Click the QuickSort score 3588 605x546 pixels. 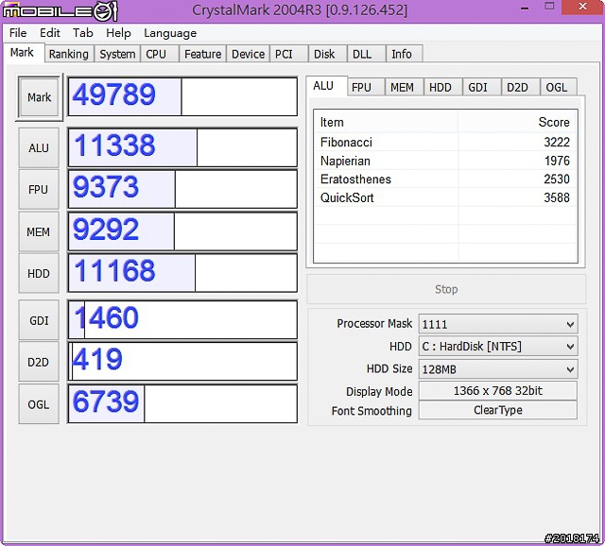coord(557,197)
